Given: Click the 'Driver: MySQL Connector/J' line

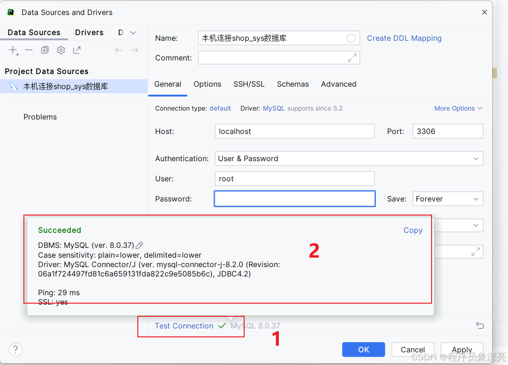Looking at the screenshot, I should pyautogui.click(x=159, y=265).
